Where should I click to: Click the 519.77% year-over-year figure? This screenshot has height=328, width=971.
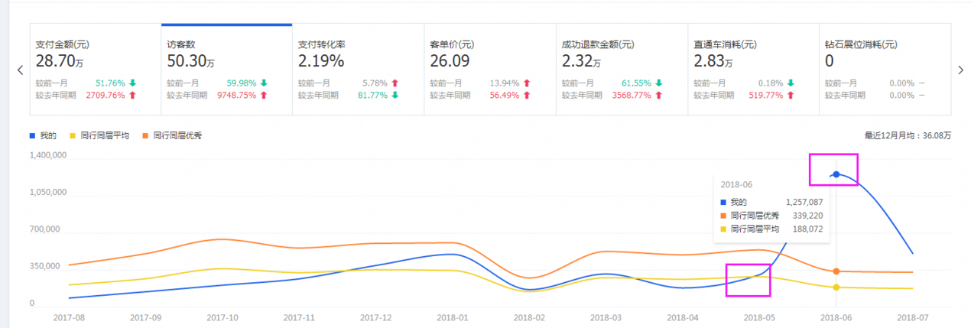765,96
